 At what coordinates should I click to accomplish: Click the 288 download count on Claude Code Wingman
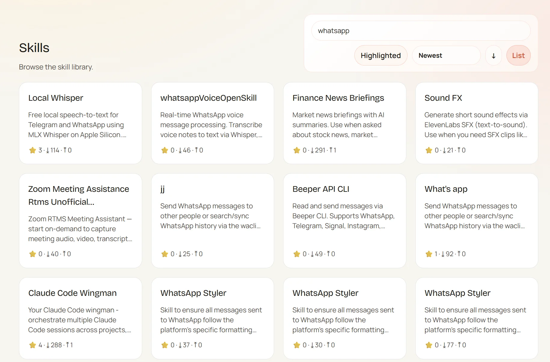[x=54, y=345]
